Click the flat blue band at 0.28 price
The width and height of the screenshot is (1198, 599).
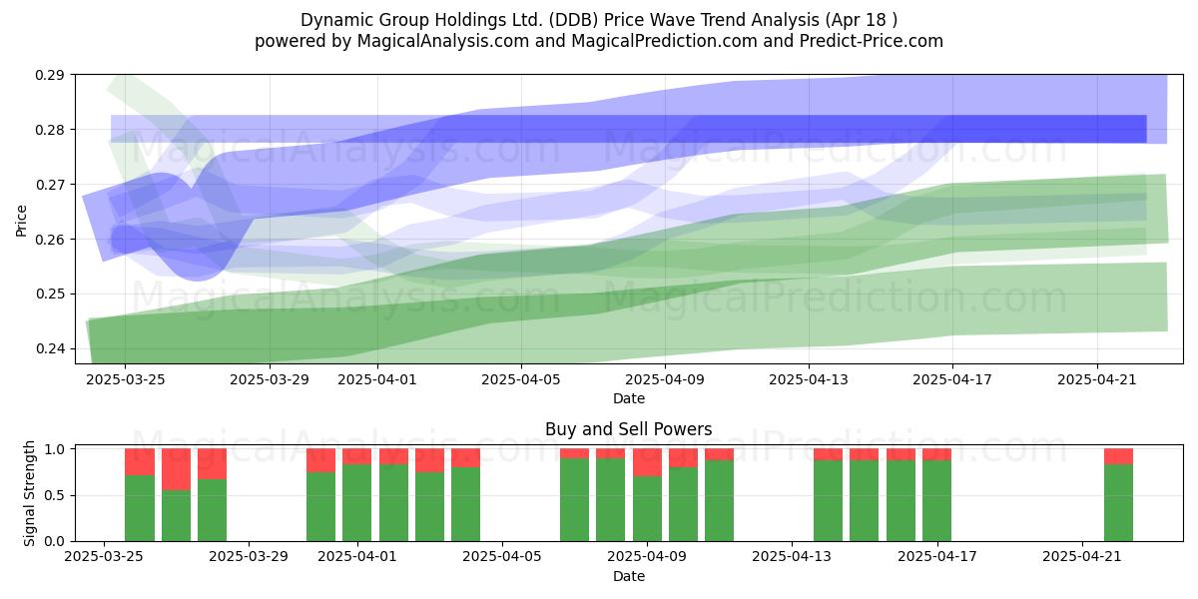pos(629,129)
